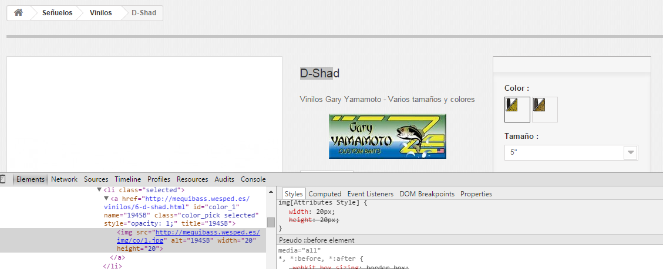Click the product description text Vinilos Gary Yamamoto

click(x=388, y=100)
